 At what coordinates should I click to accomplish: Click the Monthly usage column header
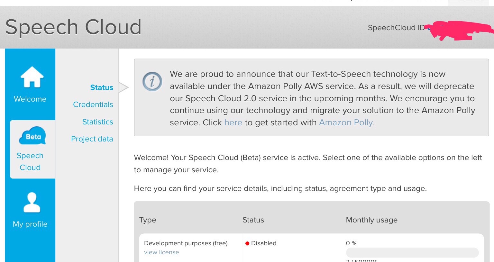point(371,220)
